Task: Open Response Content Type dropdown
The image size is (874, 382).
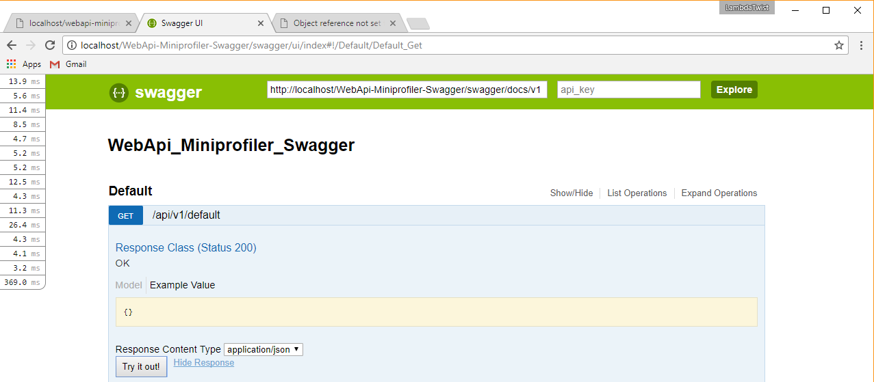Action: tap(263, 349)
